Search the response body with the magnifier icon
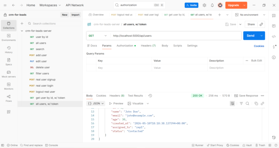Screen dimensions: 279x148 point(247,104)
